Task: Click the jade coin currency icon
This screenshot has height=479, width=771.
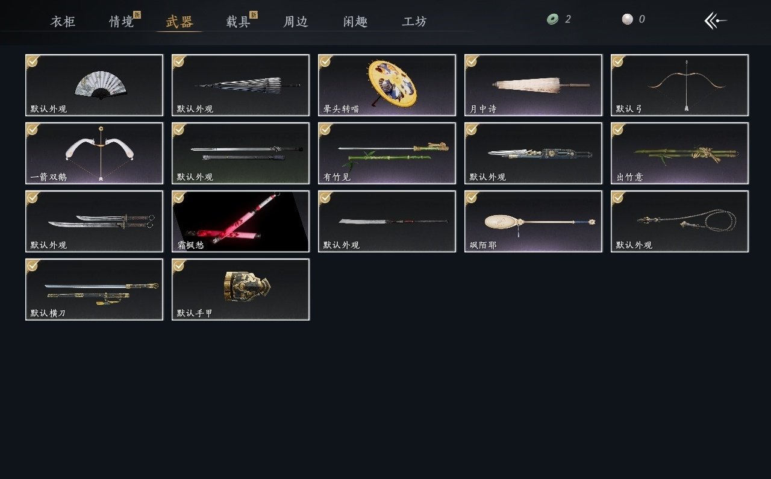Action: (552, 19)
